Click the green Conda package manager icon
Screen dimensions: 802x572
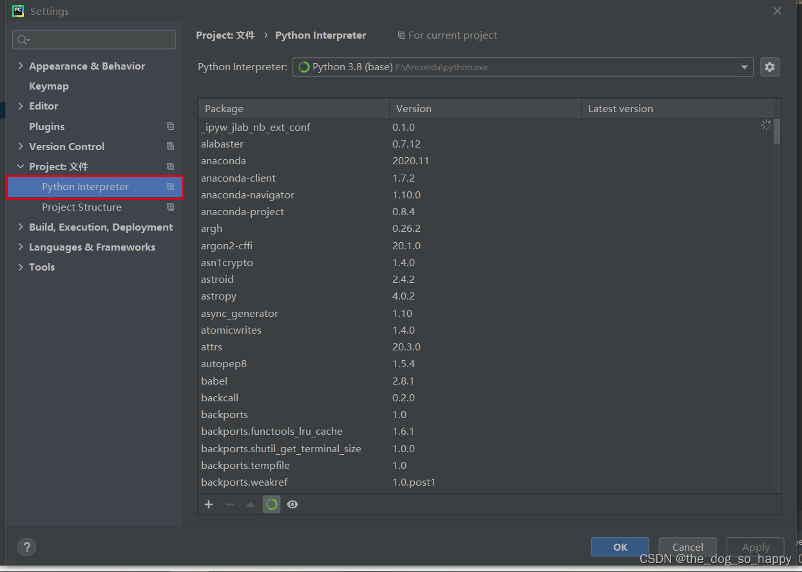[x=272, y=504]
